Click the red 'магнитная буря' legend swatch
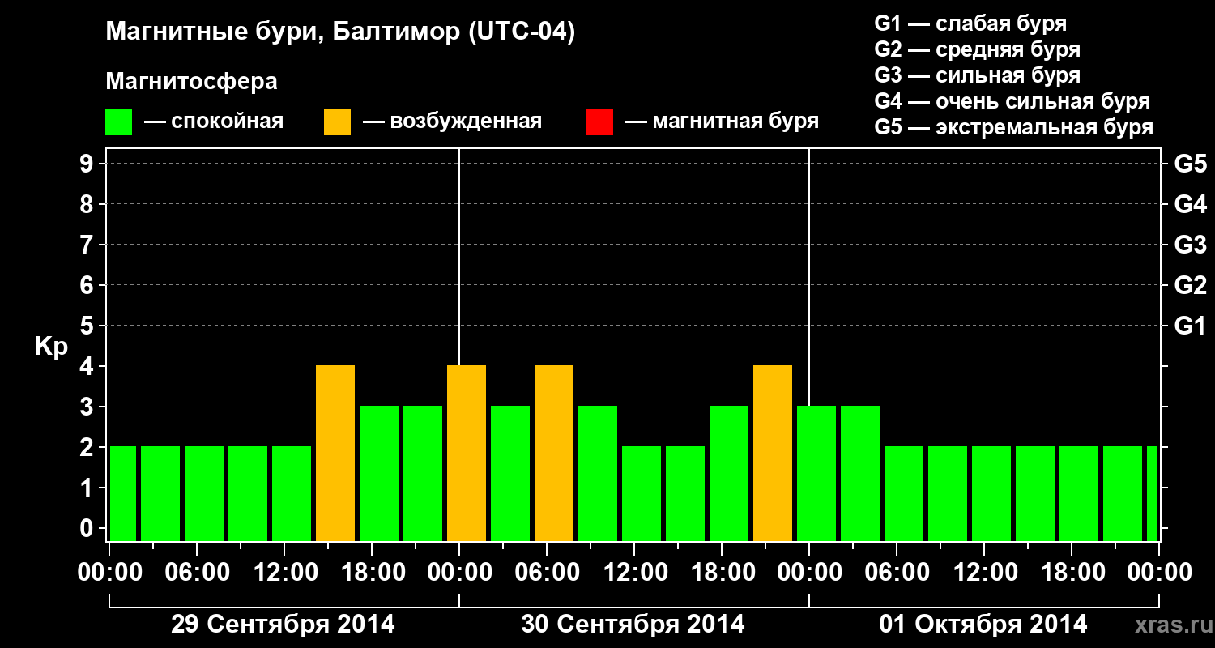This screenshot has width=1215, height=648. [x=599, y=122]
